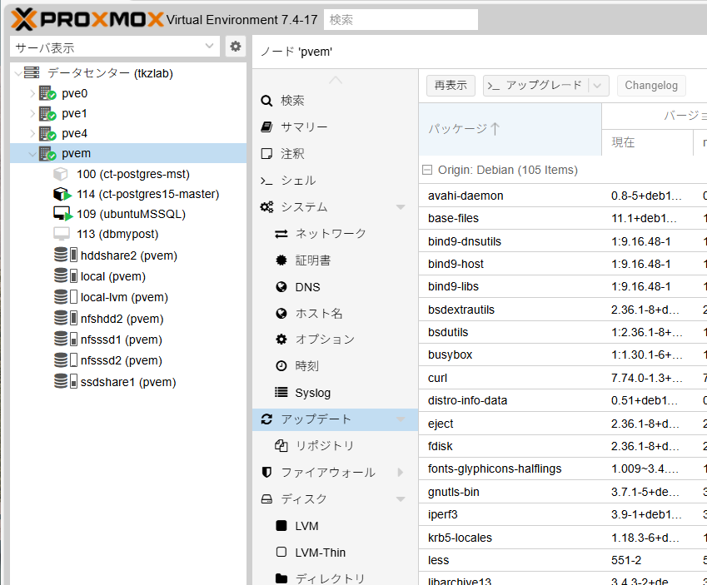This screenshot has height=585, width=707.
Task: Expand the ファイアウォール menu section
Action: [401, 473]
